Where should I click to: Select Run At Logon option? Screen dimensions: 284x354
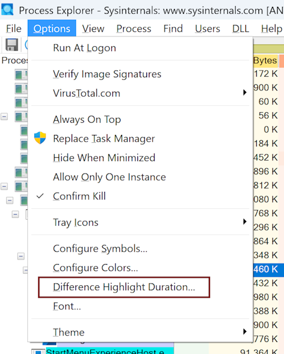(140, 48)
